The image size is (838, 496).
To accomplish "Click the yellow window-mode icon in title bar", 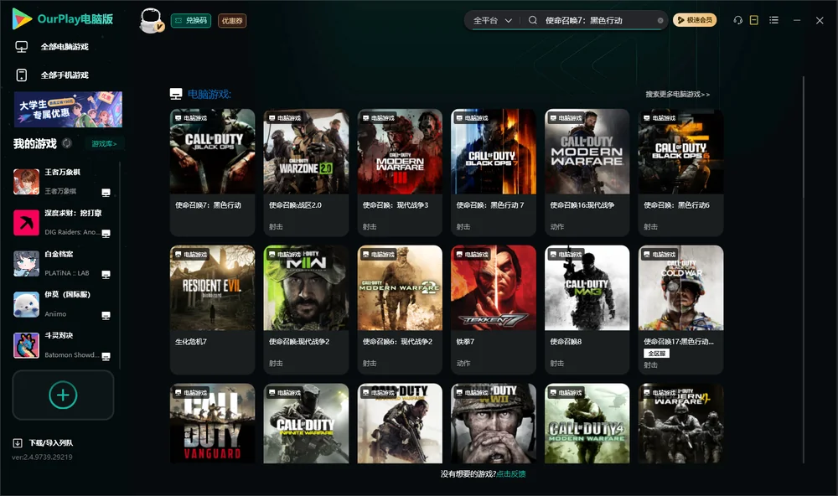I will 754,20.
